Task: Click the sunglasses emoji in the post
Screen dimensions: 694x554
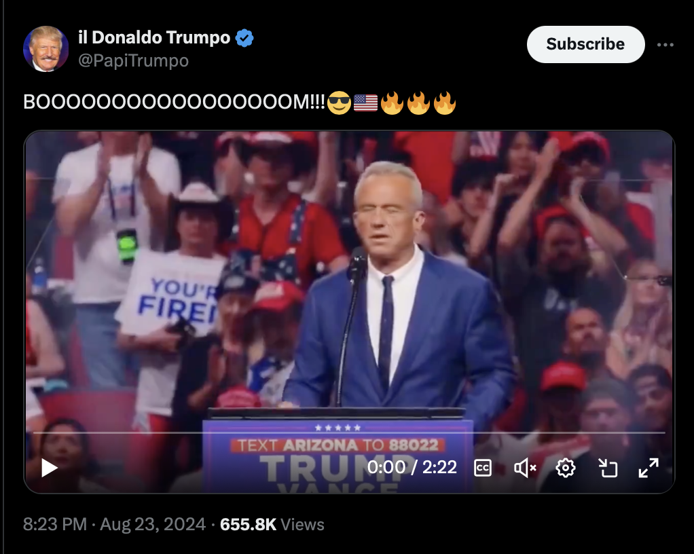Action: [x=339, y=103]
